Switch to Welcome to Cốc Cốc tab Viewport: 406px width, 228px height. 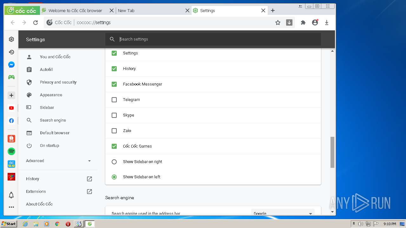pos(75,10)
